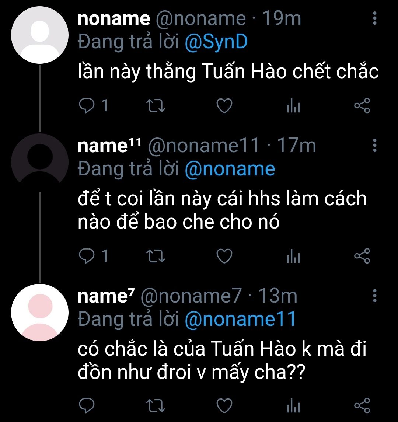Reply to the first tweet by noname
The height and width of the screenshot is (422, 398).
click(x=87, y=106)
